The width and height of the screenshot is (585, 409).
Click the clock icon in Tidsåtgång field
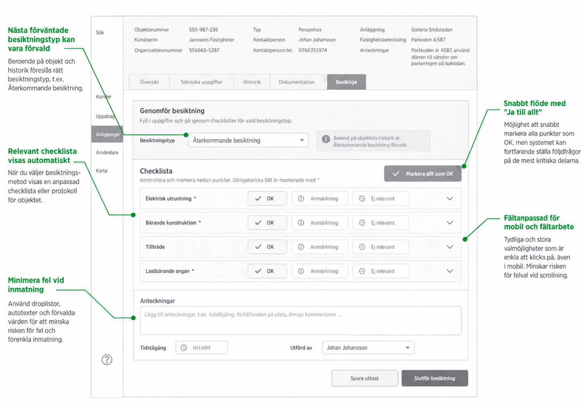pyautogui.click(x=184, y=348)
